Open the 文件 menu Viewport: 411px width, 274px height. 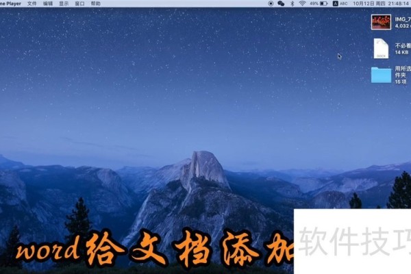(x=32, y=3)
